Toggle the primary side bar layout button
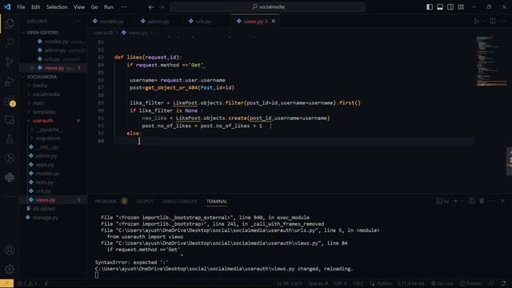Screen dimensions: 512x288 430,7
